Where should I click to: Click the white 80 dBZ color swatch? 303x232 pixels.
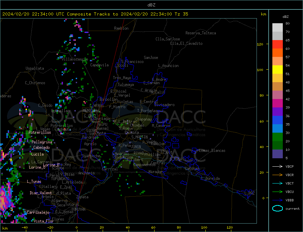[x=277, y=28]
